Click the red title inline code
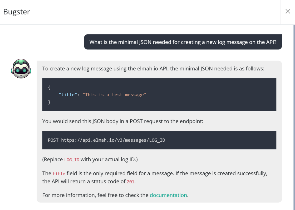295x210 pixels. pyautogui.click(x=59, y=174)
